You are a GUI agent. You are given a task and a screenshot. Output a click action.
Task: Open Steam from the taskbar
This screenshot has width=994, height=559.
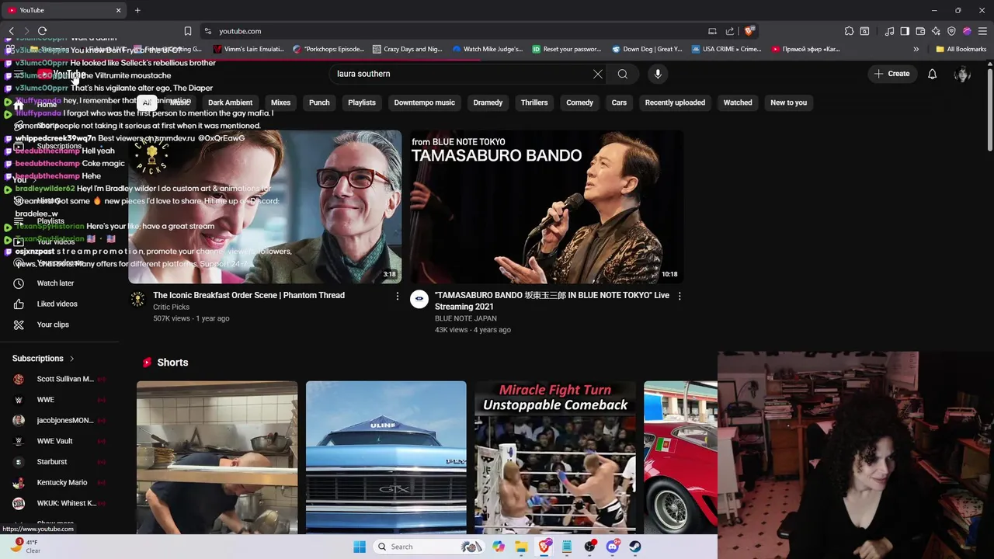635,547
